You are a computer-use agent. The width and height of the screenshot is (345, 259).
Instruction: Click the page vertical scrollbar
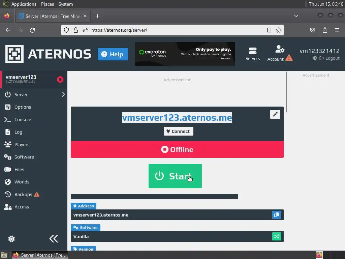click(286, 92)
